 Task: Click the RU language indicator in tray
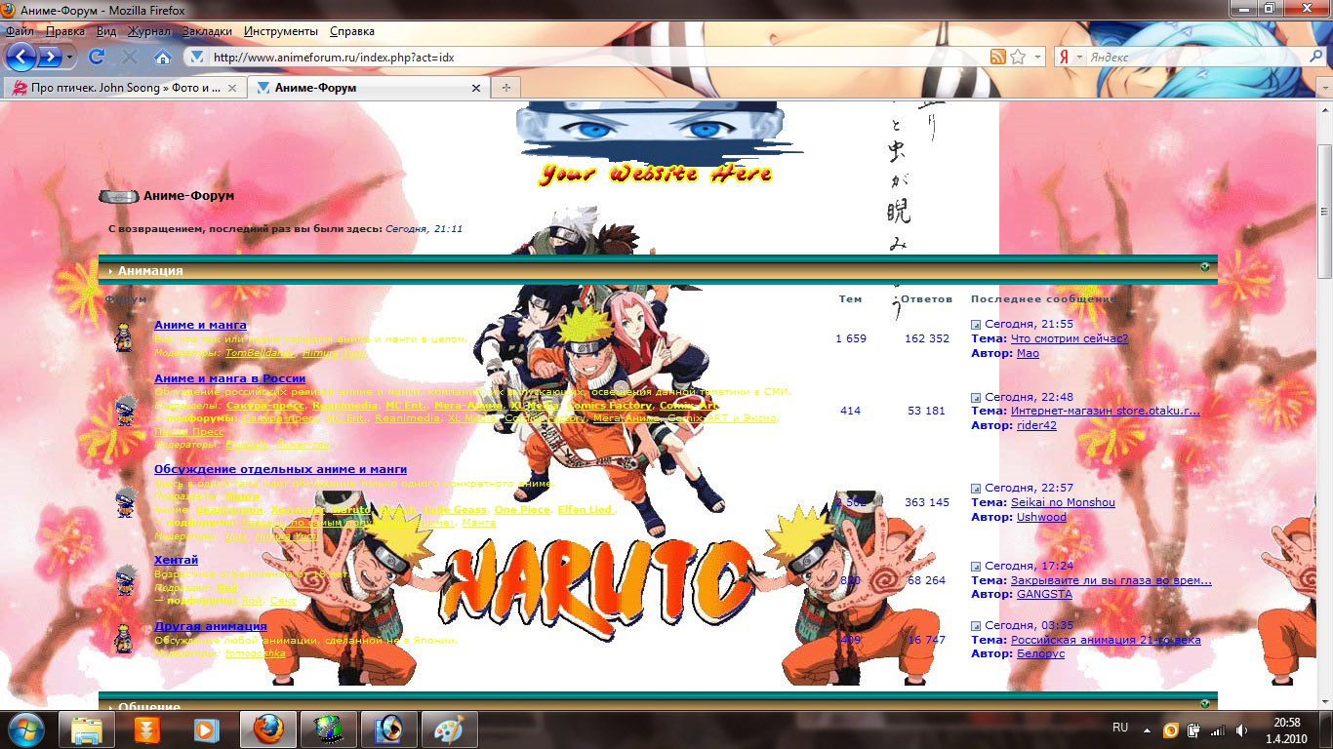pos(1120,728)
